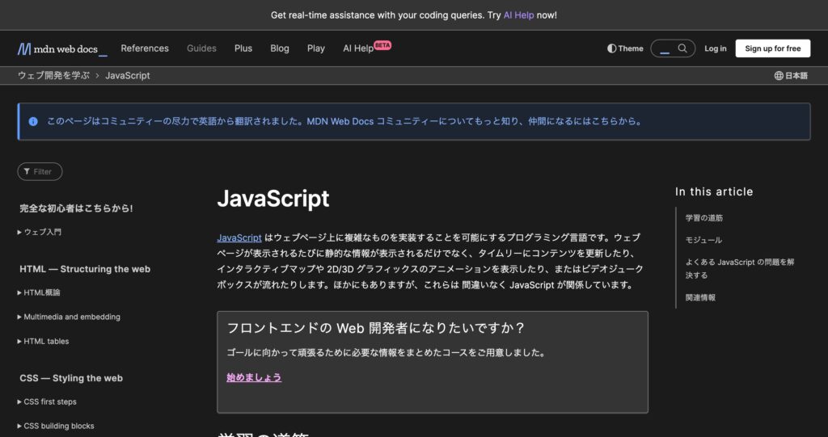Screen dimensions: 828x437
Task: Open the Plus menu
Action: [x=243, y=48]
